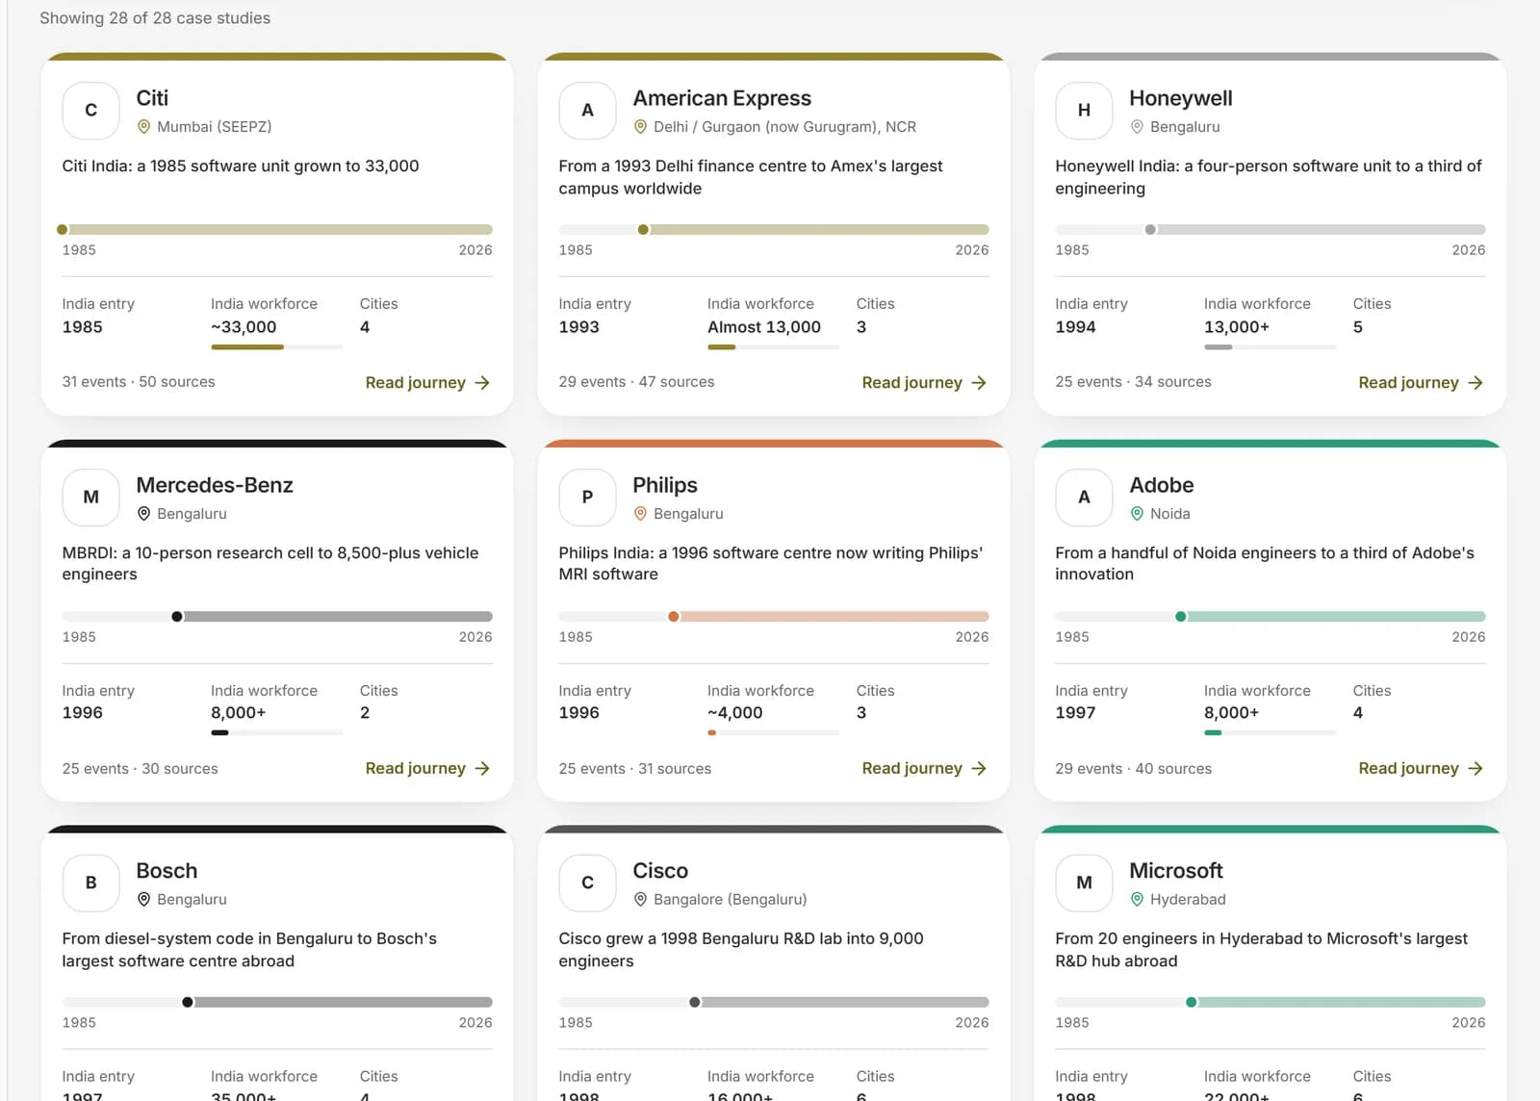Click the Citi letter C avatar
This screenshot has height=1101, width=1540.
pyautogui.click(x=90, y=111)
